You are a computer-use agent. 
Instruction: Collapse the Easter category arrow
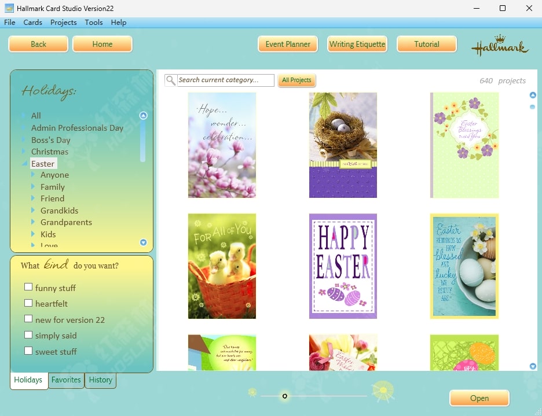click(24, 163)
